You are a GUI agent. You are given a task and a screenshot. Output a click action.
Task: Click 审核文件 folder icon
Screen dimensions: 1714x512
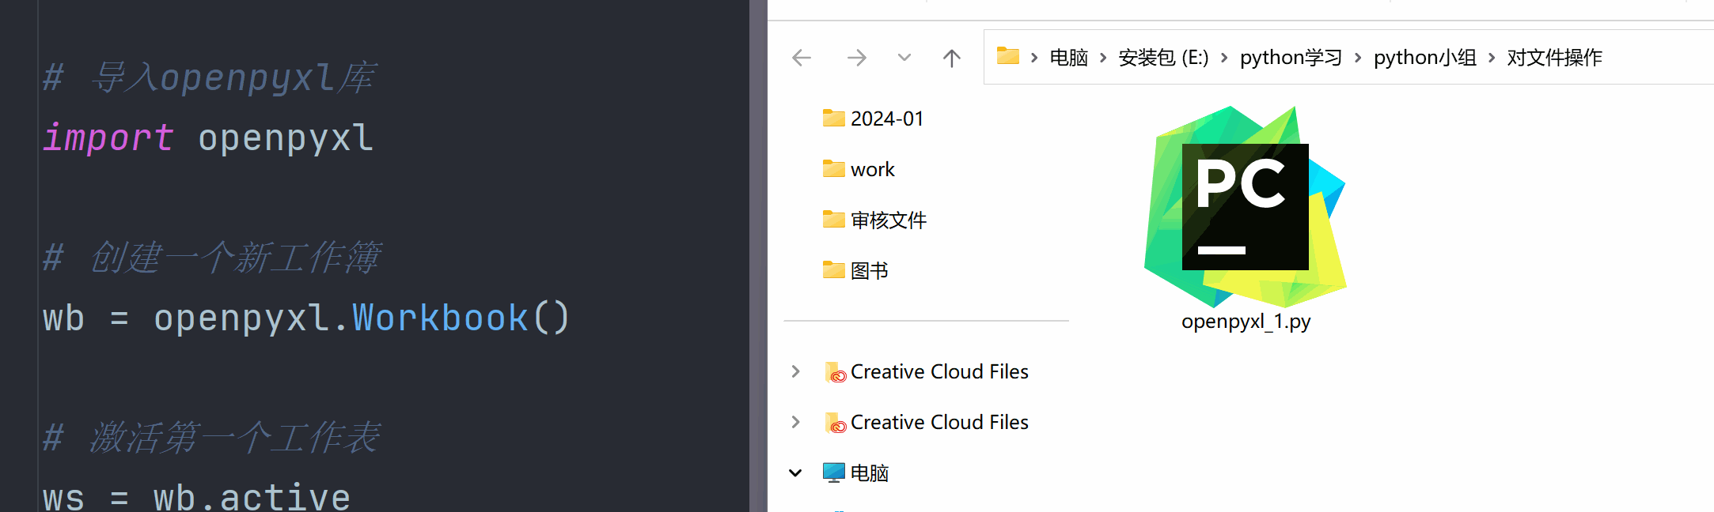coord(834,219)
